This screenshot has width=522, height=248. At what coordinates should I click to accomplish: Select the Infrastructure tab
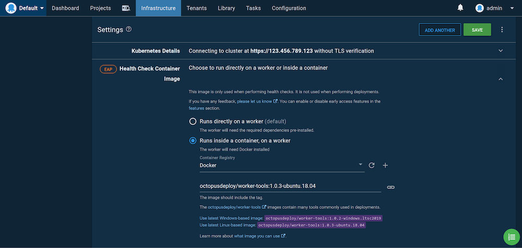click(159, 8)
